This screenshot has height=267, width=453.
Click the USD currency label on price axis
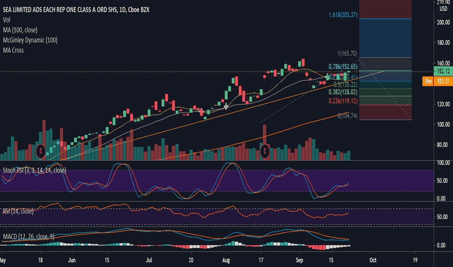coord(443,9)
